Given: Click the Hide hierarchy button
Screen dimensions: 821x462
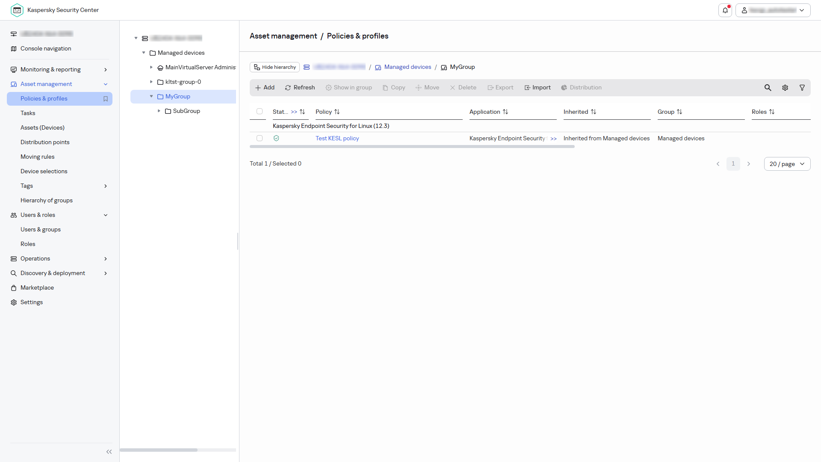Looking at the screenshot, I should [275, 67].
